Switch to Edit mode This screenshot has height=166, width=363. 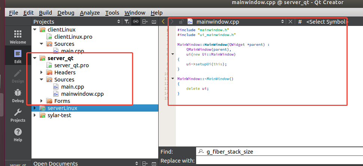pyautogui.click(x=18, y=56)
